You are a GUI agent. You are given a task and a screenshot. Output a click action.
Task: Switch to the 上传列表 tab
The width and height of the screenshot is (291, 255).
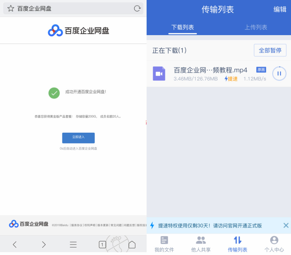tap(256, 27)
